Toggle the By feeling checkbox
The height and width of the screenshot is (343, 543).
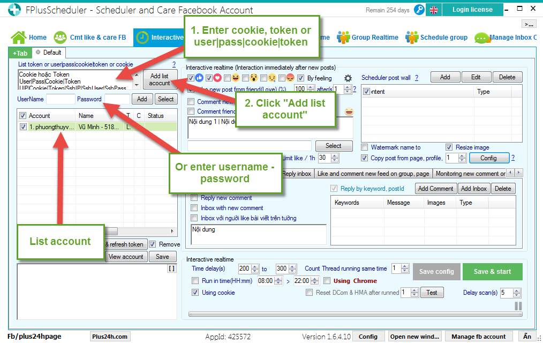click(300, 78)
